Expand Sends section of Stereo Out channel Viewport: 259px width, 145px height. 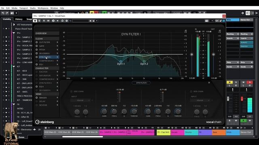[246, 67]
